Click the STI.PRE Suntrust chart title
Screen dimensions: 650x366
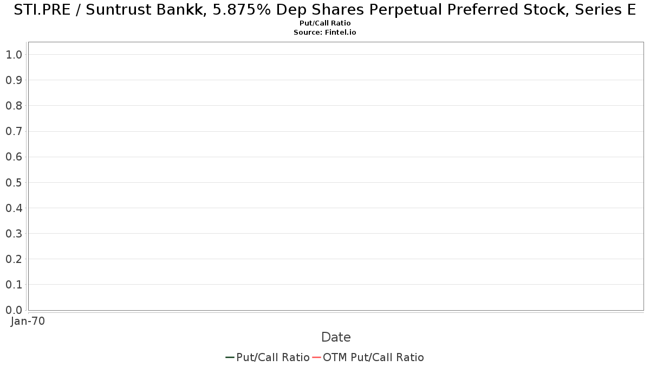[x=325, y=10]
